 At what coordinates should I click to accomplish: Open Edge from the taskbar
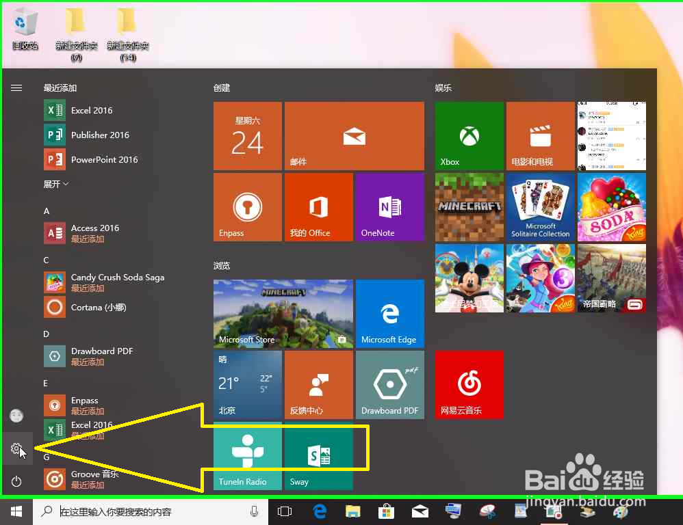pyautogui.click(x=320, y=511)
